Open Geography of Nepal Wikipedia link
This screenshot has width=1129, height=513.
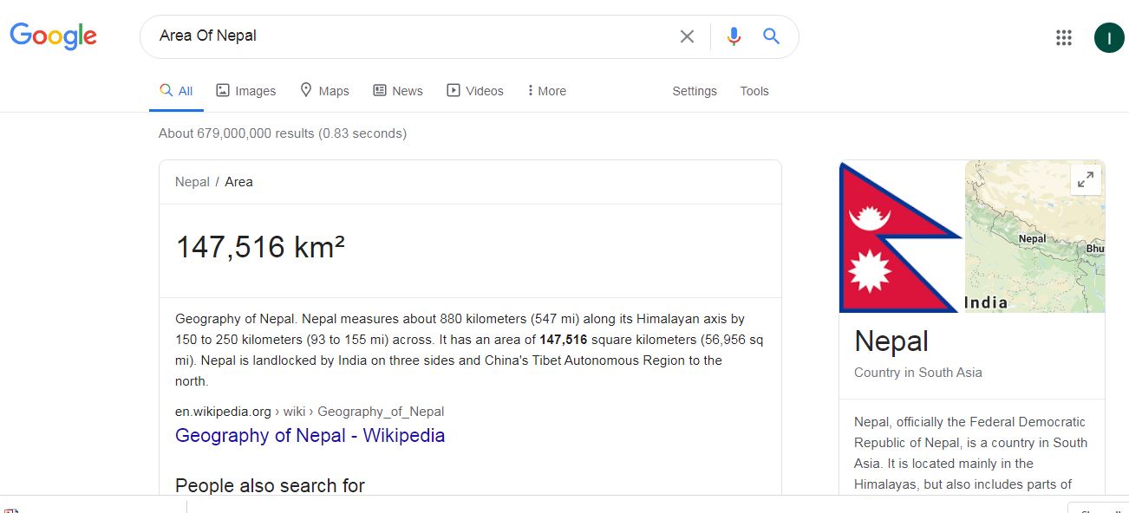[310, 435]
